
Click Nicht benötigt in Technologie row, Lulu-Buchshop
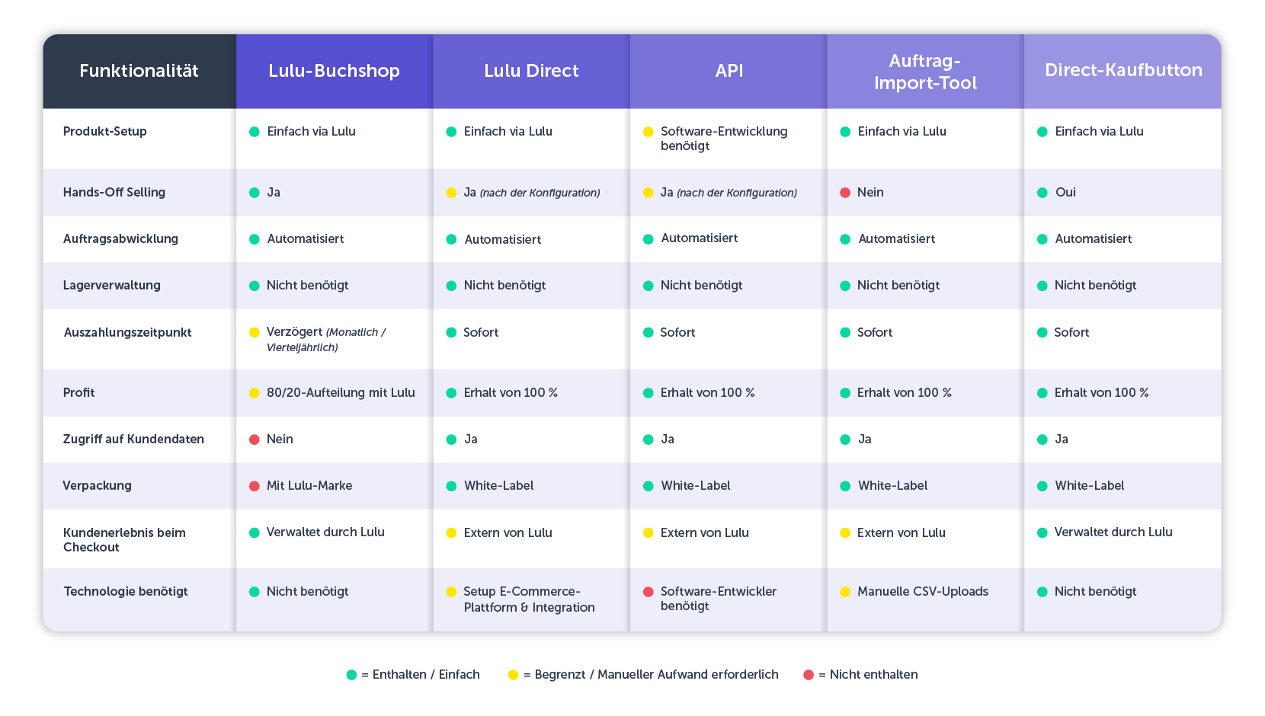(308, 591)
